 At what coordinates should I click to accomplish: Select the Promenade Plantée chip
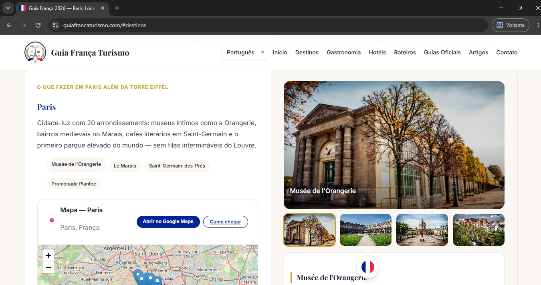(x=74, y=184)
